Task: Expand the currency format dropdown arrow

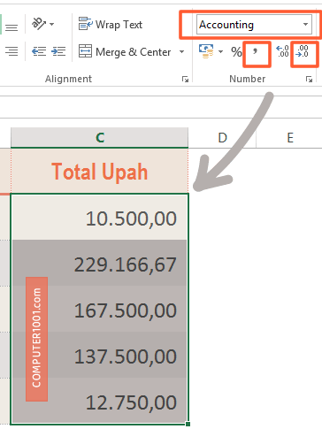Action: point(220,52)
